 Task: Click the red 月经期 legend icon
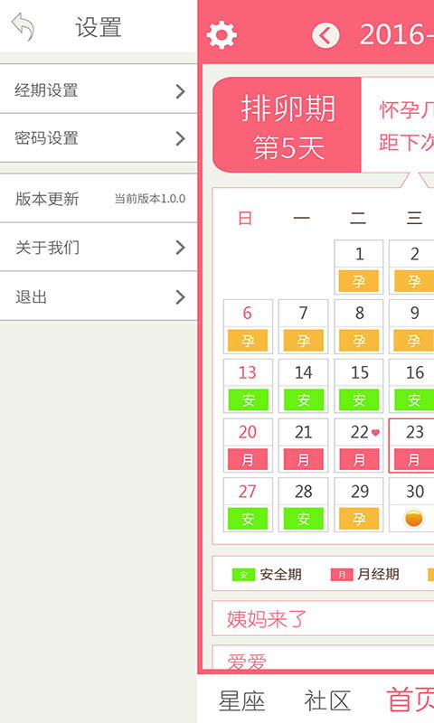click(x=342, y=575)
